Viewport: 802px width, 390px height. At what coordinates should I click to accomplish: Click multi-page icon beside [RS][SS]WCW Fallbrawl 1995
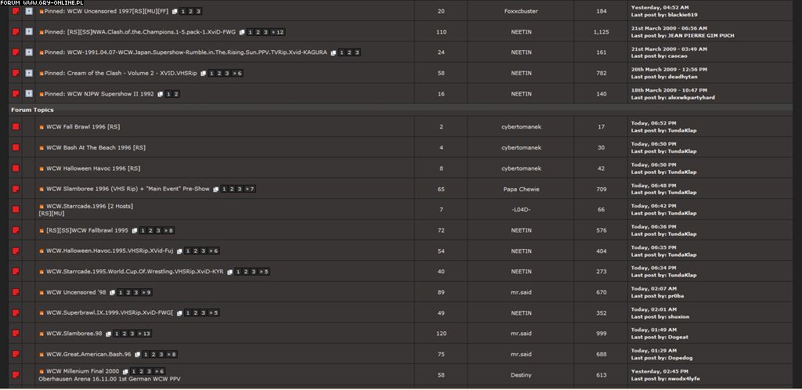pos(135,230)
